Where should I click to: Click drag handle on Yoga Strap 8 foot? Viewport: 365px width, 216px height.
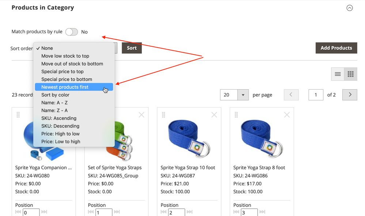[236, 115]
